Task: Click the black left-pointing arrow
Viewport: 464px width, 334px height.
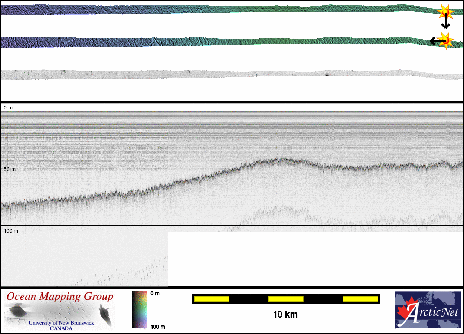Action: click(x=435, y=41)
